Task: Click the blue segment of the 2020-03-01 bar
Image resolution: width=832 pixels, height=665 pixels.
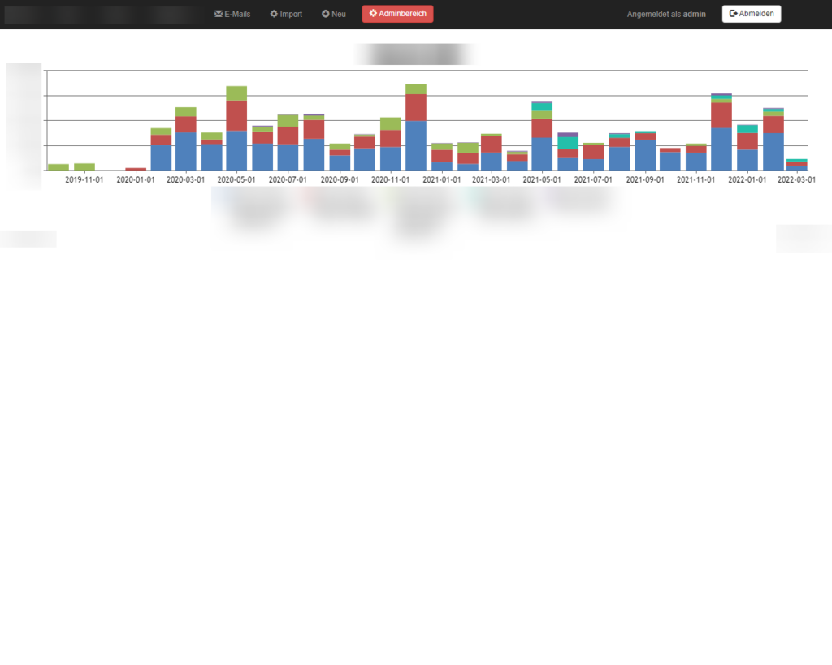Action: (186, 152)
